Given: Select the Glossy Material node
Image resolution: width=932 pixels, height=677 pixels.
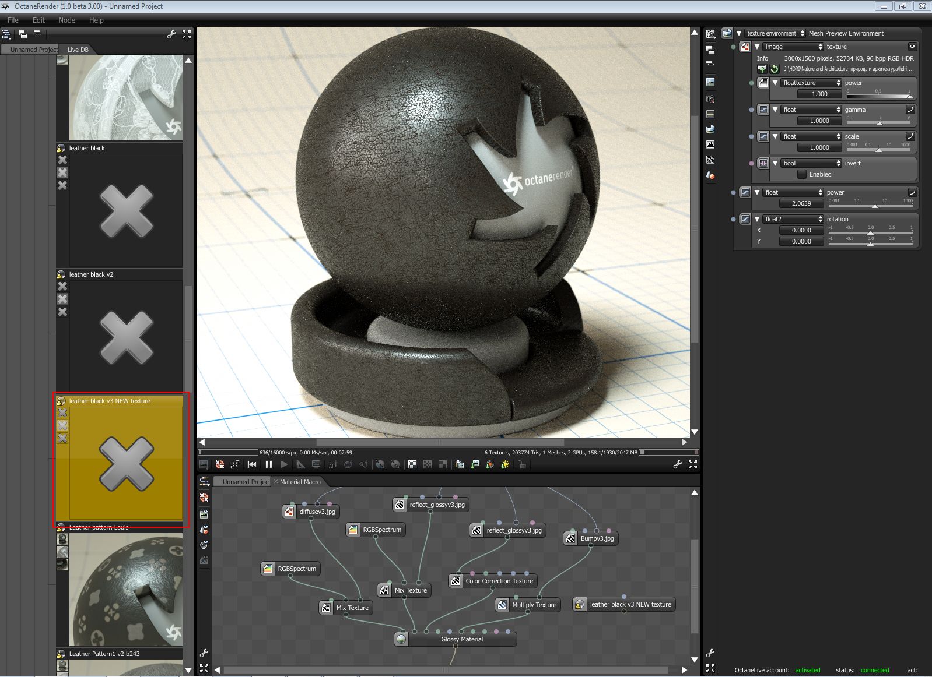Looking at the screenshot, I should coord(456,639).
